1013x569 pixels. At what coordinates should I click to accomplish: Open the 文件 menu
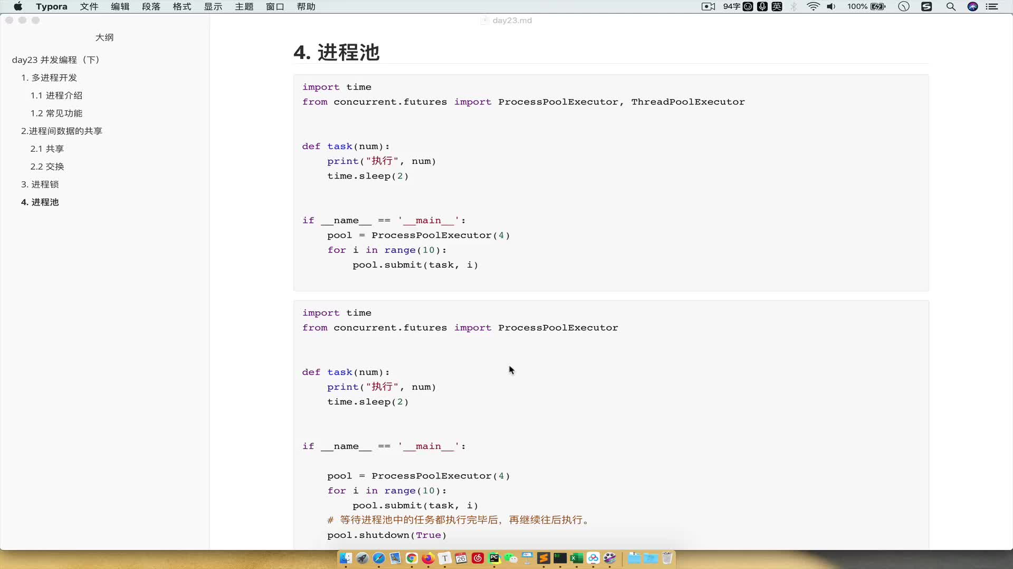[x=89, y=6]
